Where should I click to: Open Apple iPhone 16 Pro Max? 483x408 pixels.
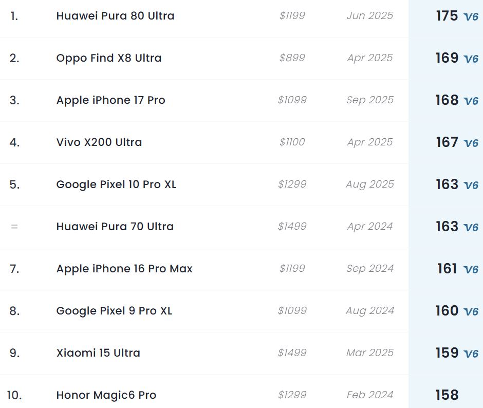click(124, 269)
